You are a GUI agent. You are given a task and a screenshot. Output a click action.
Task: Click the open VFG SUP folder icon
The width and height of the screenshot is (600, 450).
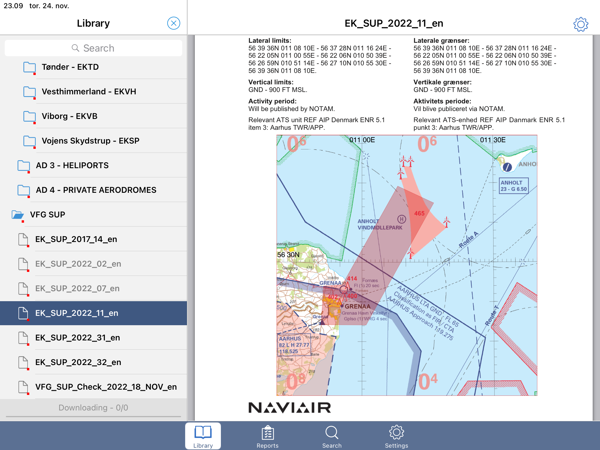coord(18,215)
